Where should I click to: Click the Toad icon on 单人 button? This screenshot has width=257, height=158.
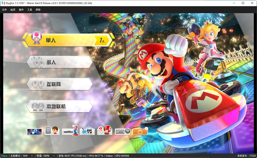[x=37, y=38]
